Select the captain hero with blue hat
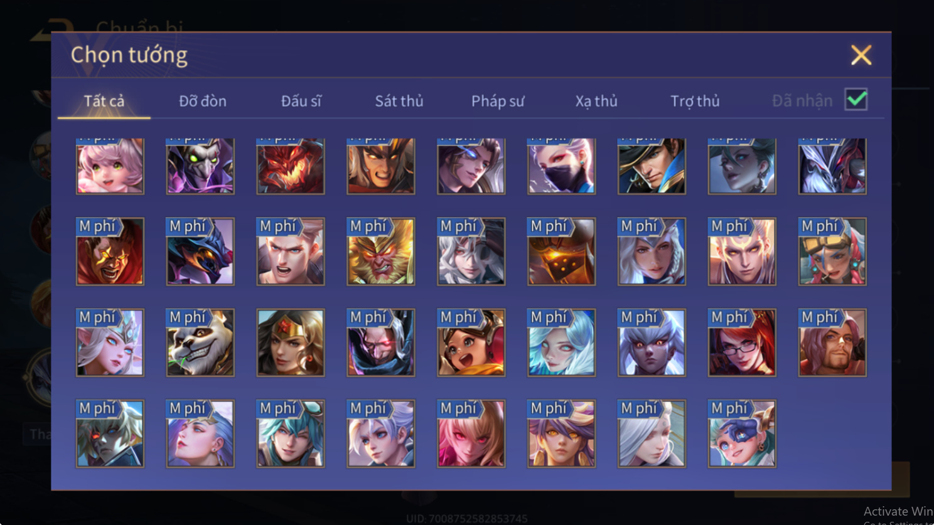Screen dimensions: 934x525 (652, 166)
